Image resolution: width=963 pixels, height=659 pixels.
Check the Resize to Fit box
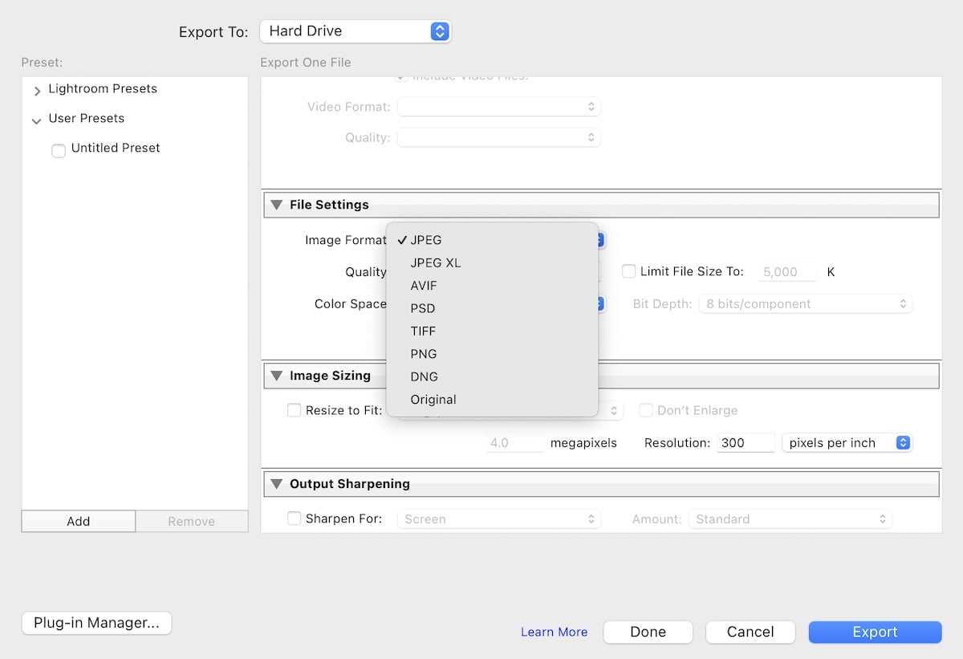coord(295,409)
